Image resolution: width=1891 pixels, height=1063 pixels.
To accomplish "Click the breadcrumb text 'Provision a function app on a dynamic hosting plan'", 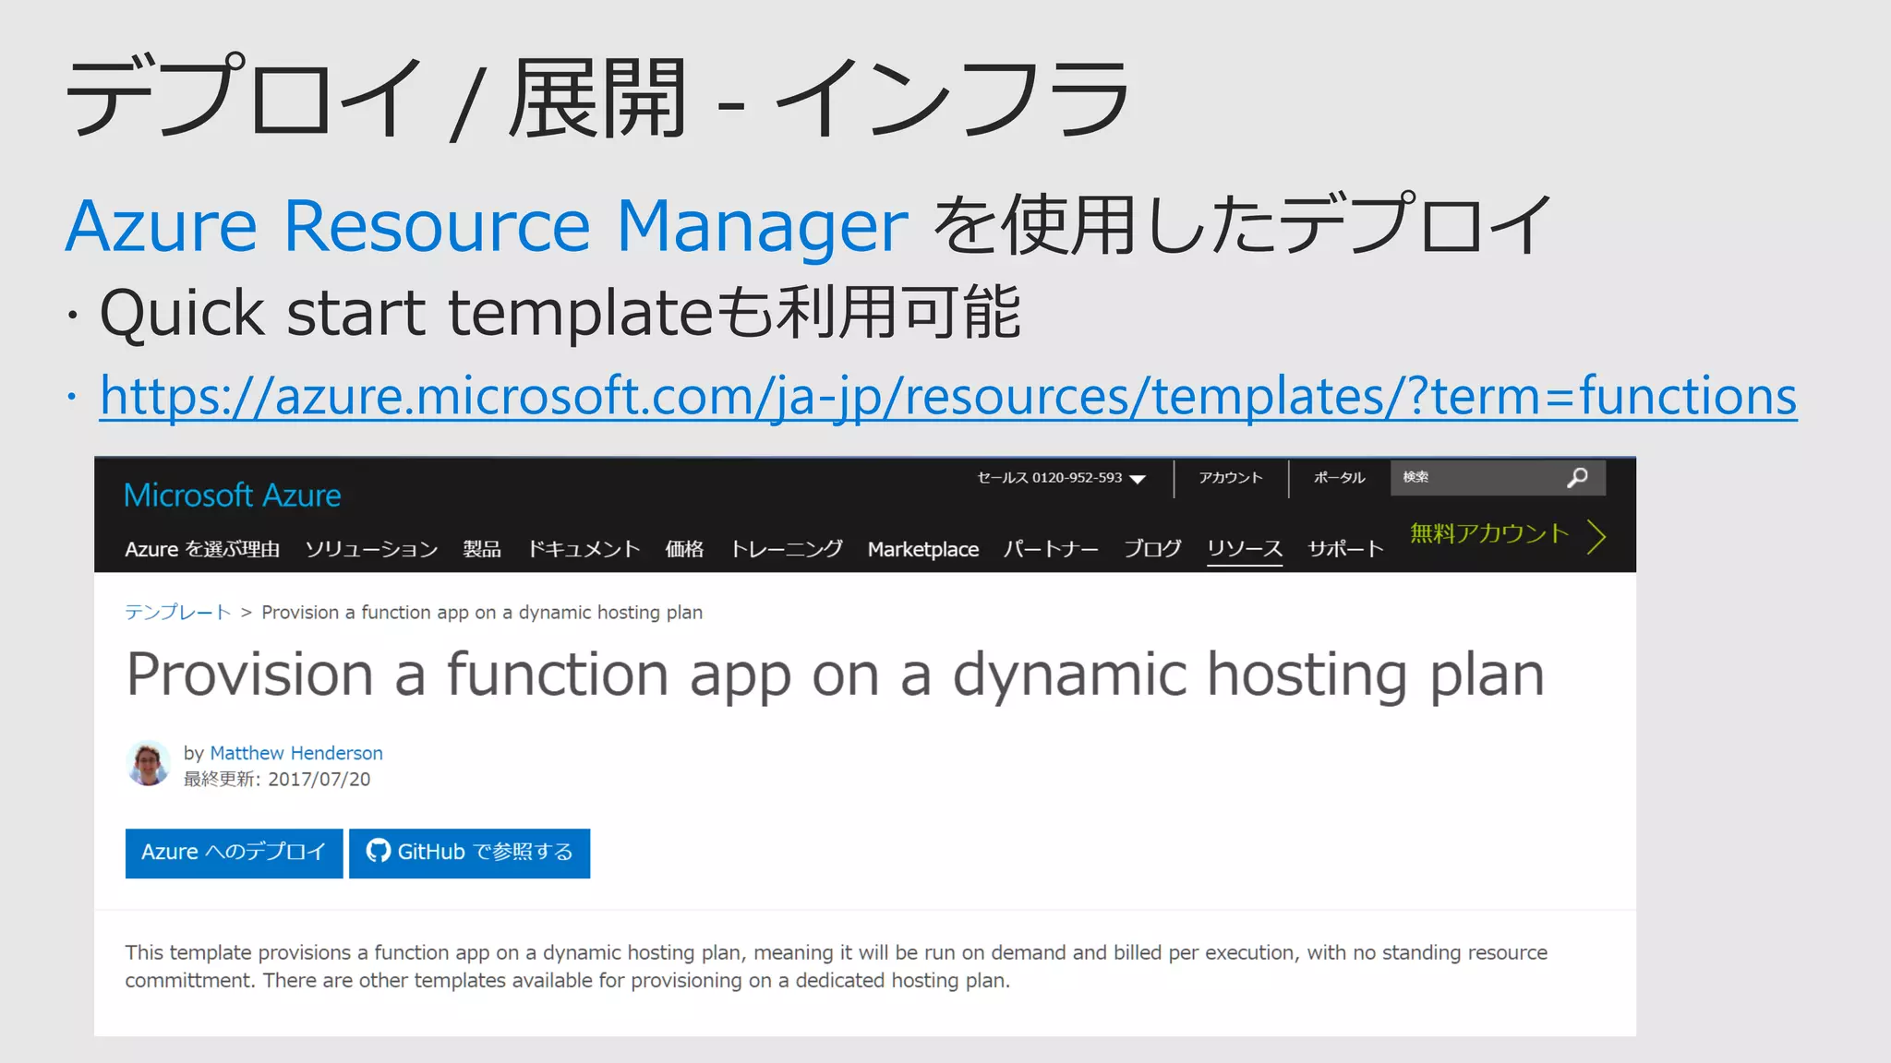I will point(482,612).
